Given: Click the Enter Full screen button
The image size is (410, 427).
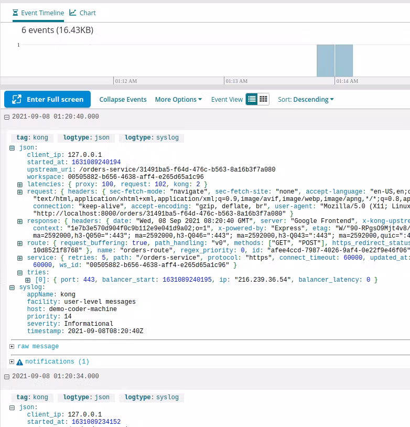Looking at the screenshot, I should [48, 99].
